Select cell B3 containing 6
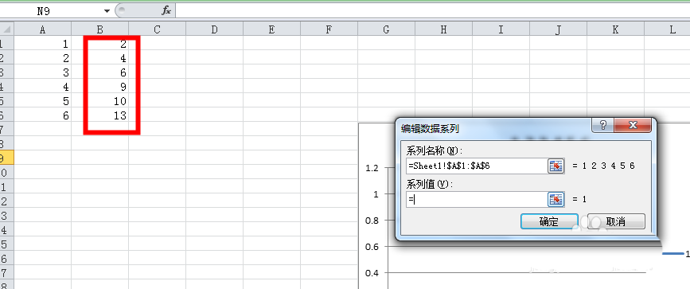This screenshot has height=289, width=690. pos(100,72)
